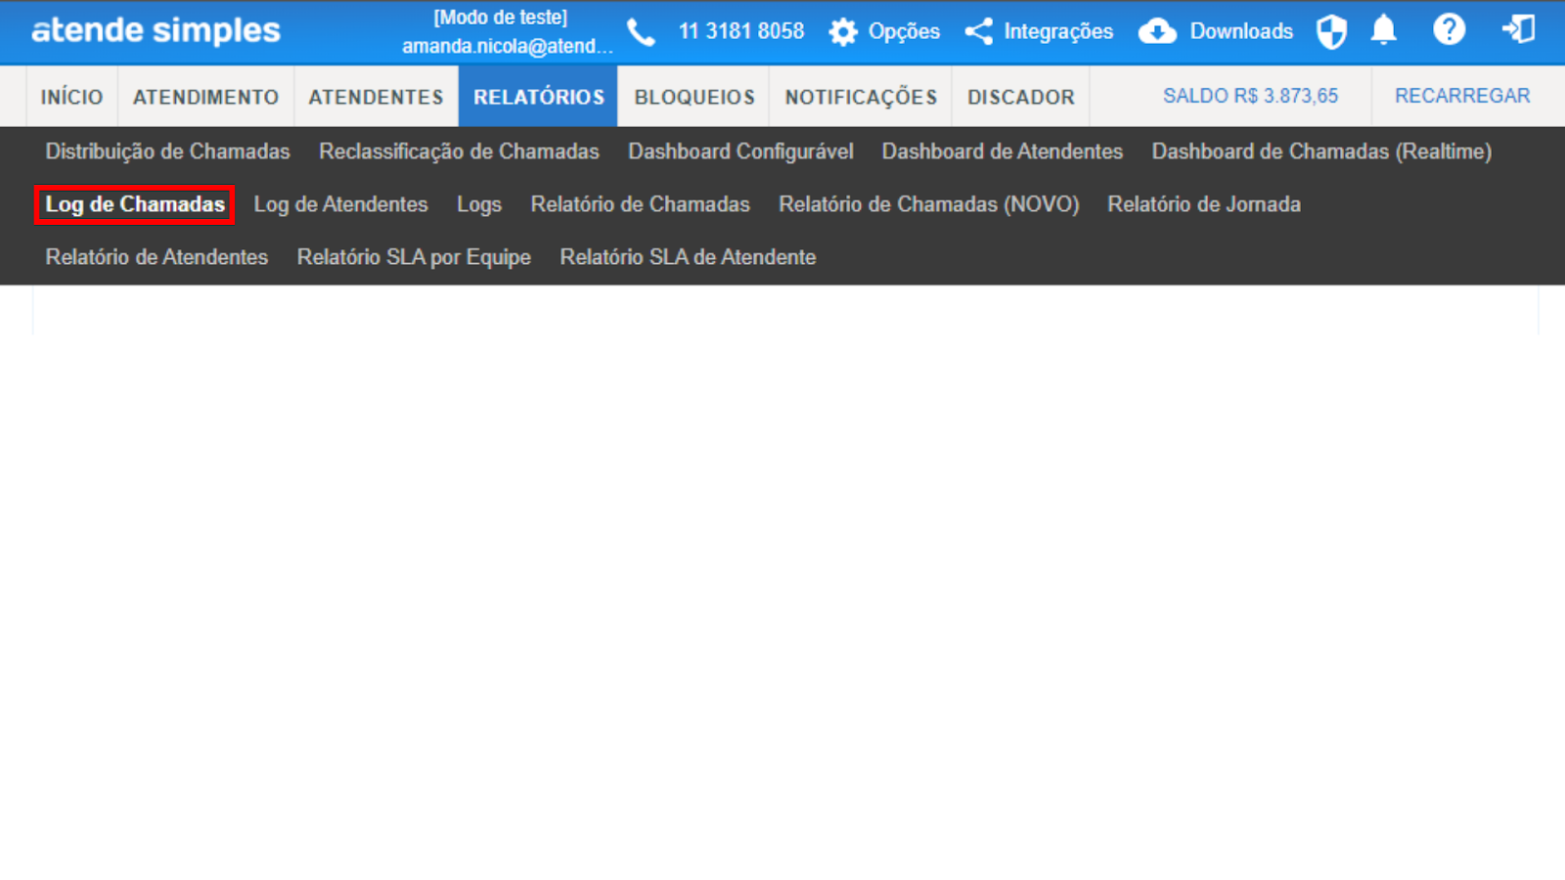Select Log de Atendentes
The image size is (1565, 880).
pos(340,204)
